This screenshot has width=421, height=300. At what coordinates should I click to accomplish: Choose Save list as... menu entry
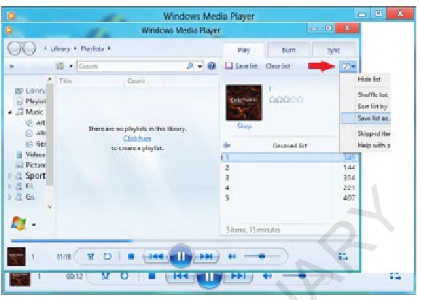(366, 118)
